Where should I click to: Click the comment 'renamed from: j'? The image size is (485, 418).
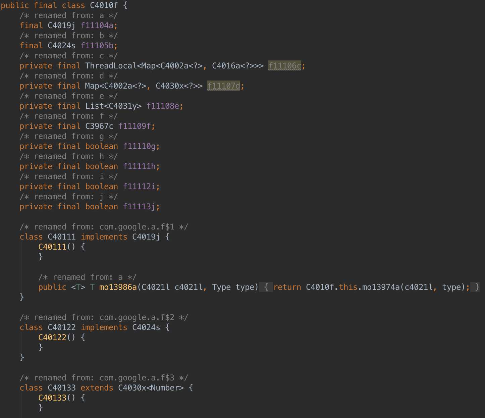point(69,197)
